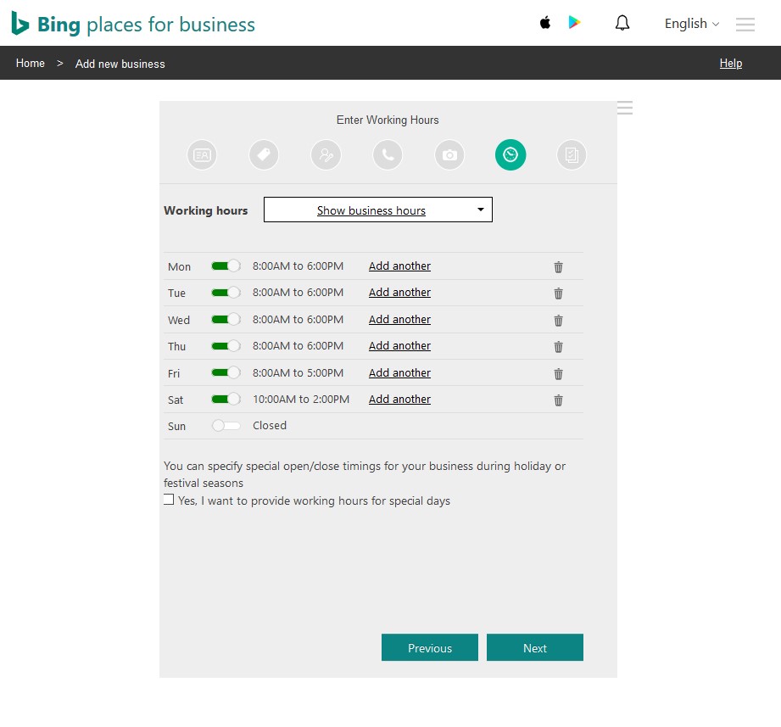Delete Saturday hours with the trash icon
781x727 pixels.
pyautogui.click(x=558, y=400)
